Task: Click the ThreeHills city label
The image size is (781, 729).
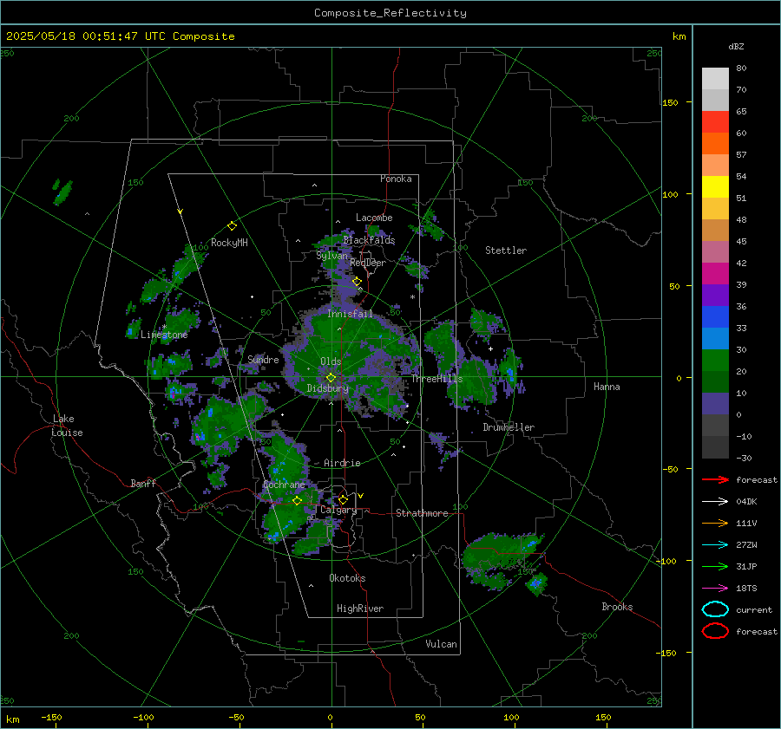Action: pyautogui.click(x=436, y=379)
